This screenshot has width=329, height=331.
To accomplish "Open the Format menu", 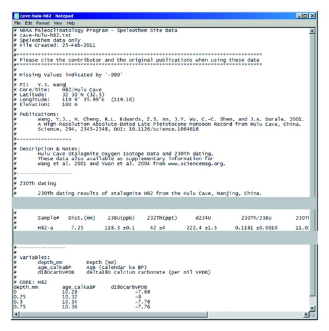I will pos(43,23).
